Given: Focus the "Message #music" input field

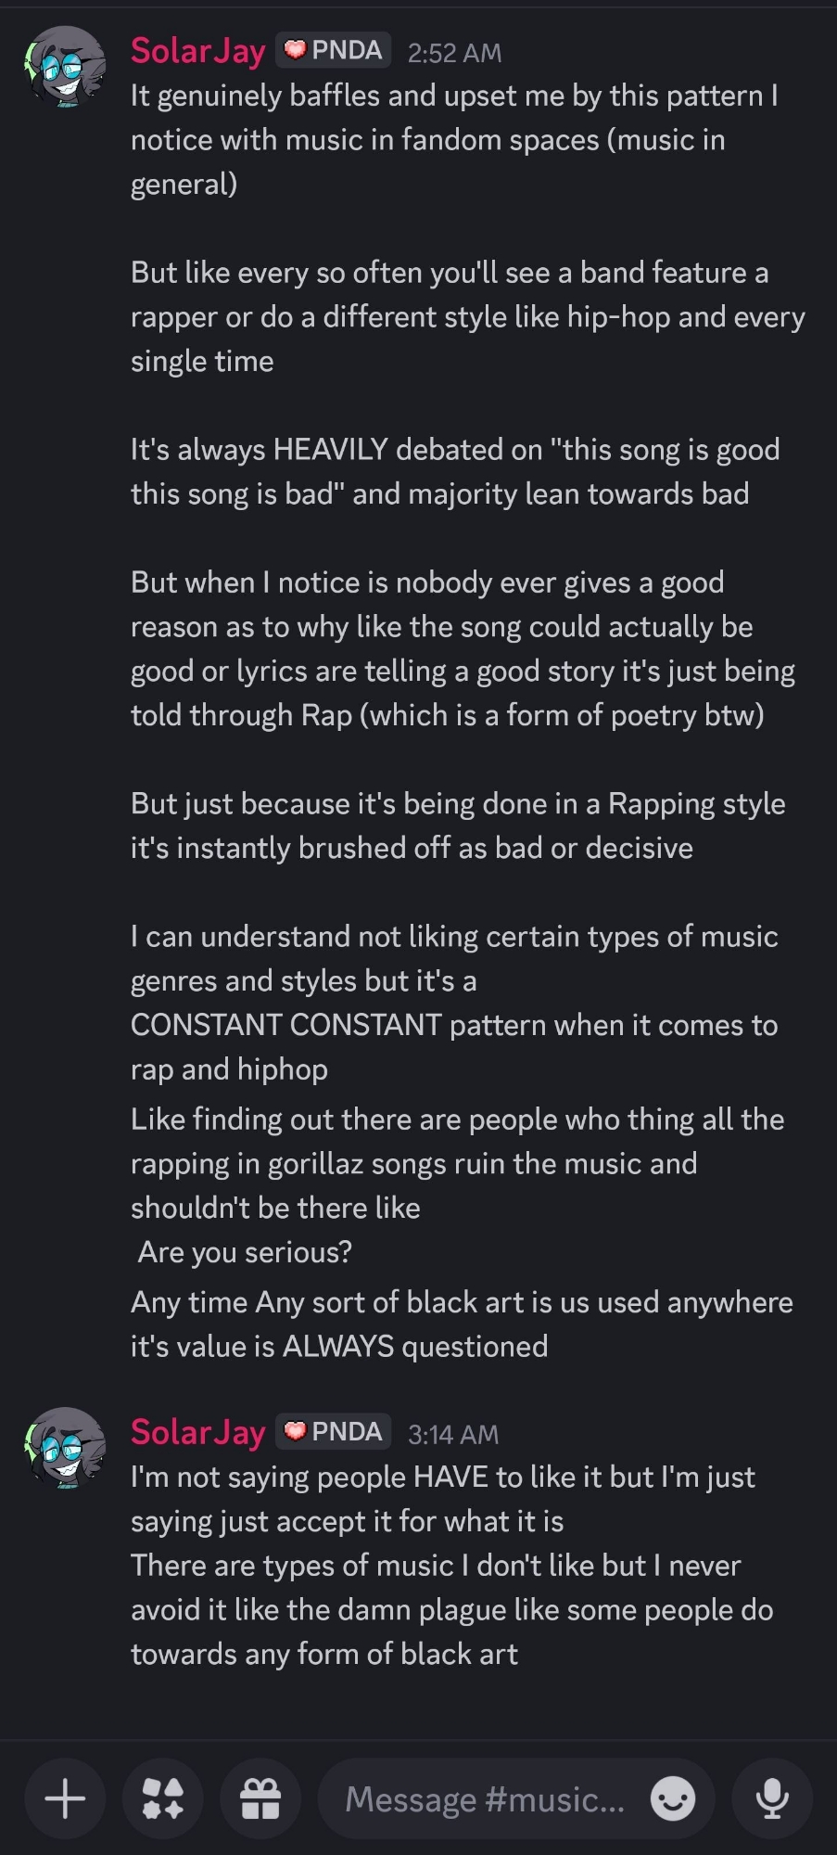Looking at the screenshot, I should point(484,1799).
